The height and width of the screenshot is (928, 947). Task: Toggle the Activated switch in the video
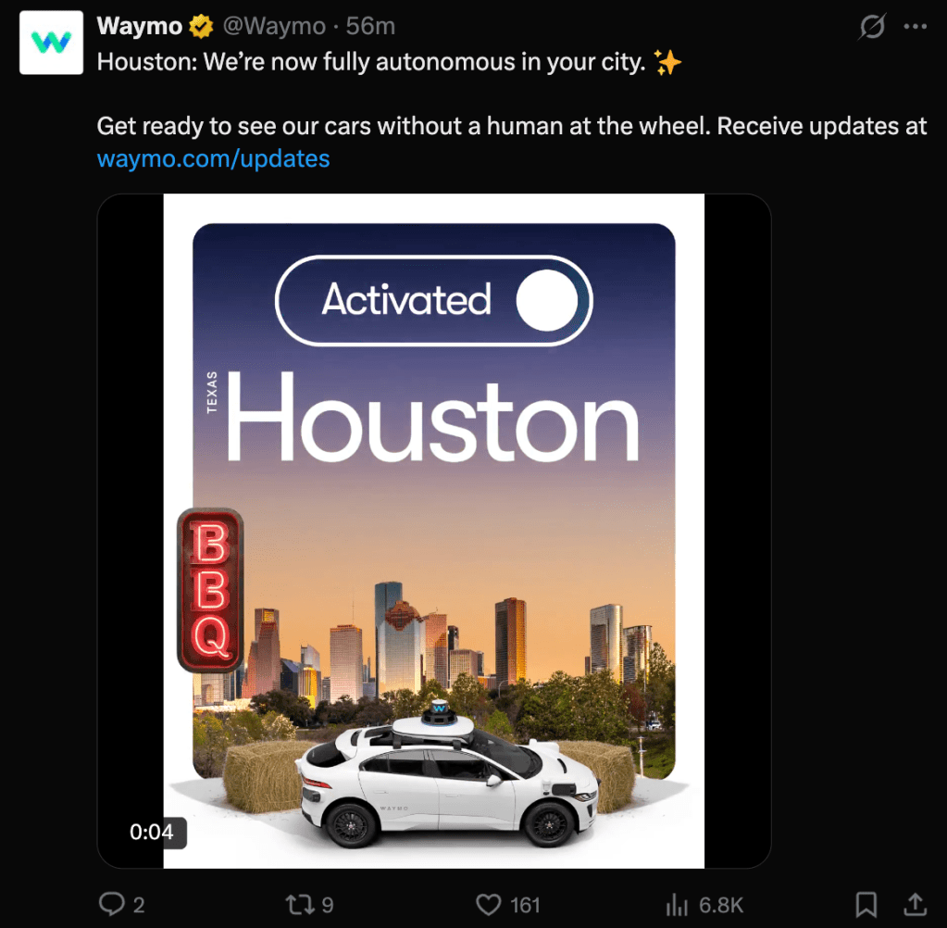[433, 300]
